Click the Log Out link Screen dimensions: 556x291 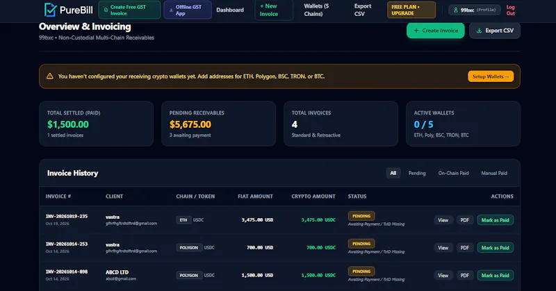tap(511, 10)
